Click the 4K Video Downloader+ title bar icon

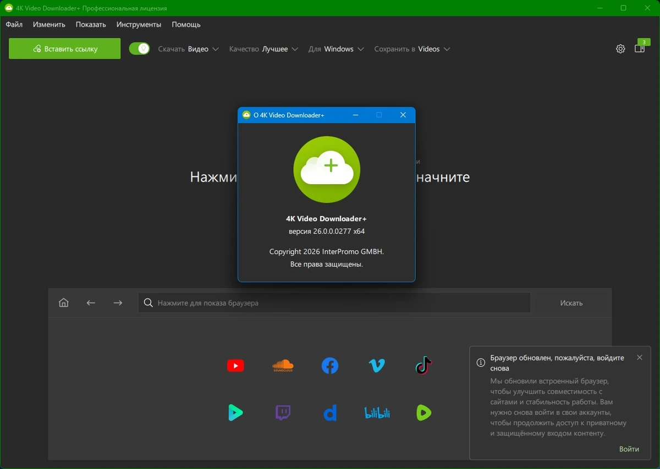click(9, 8)
